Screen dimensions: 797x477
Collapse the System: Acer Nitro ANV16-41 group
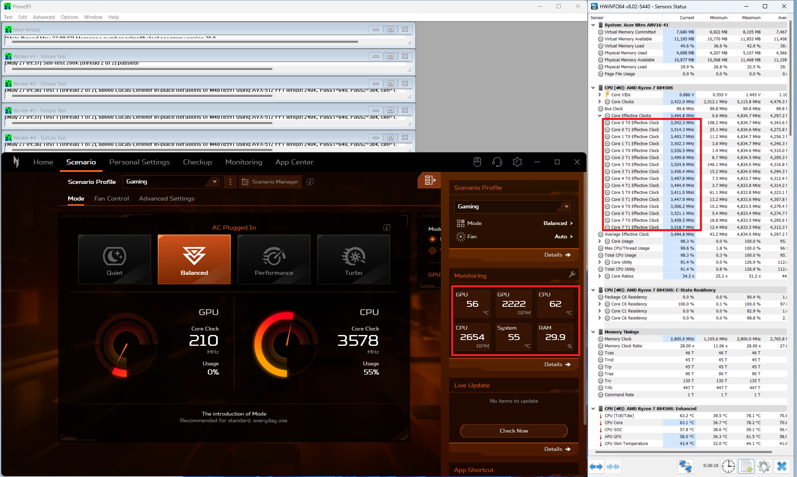point(593,25)
